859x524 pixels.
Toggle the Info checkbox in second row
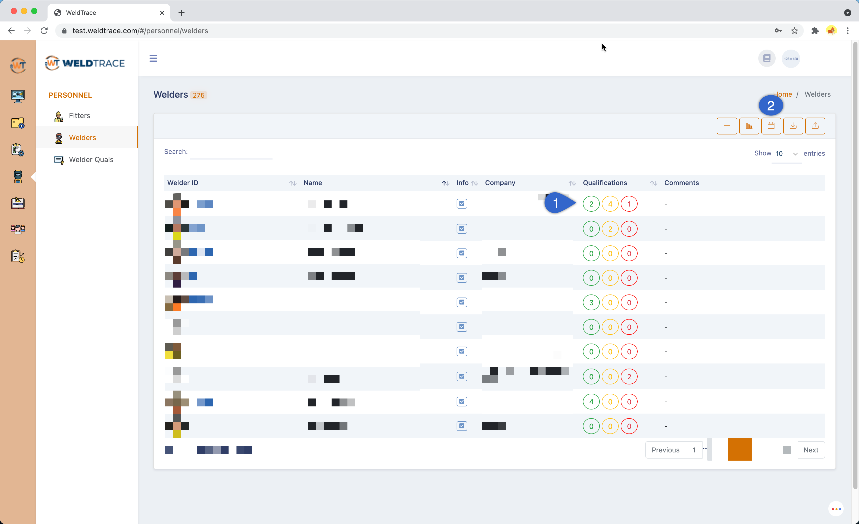[461, 229]
